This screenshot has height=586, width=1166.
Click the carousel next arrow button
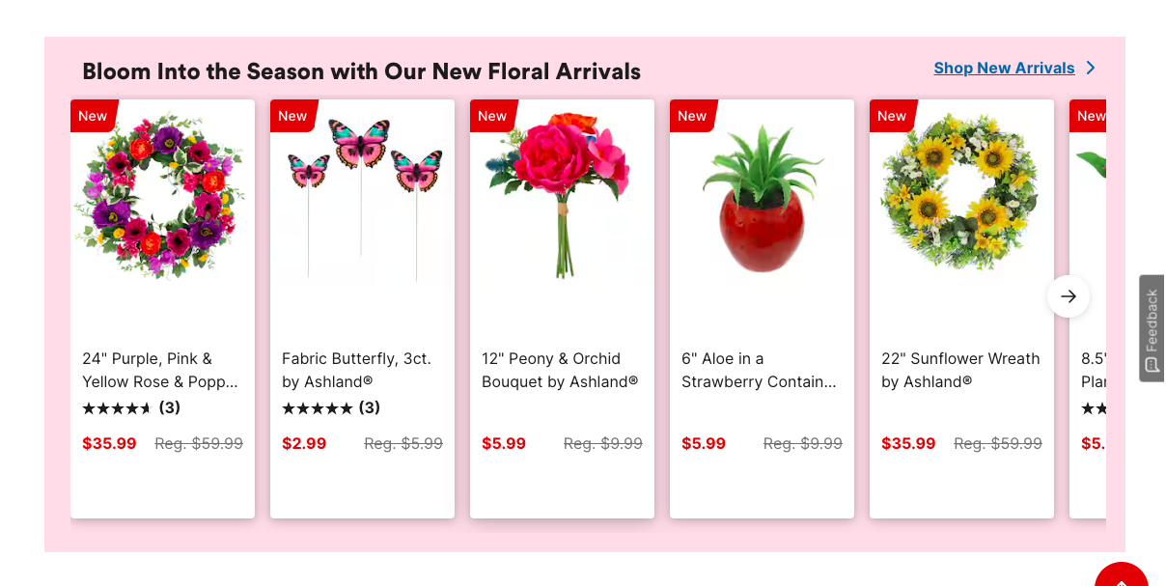(1068, 296)
